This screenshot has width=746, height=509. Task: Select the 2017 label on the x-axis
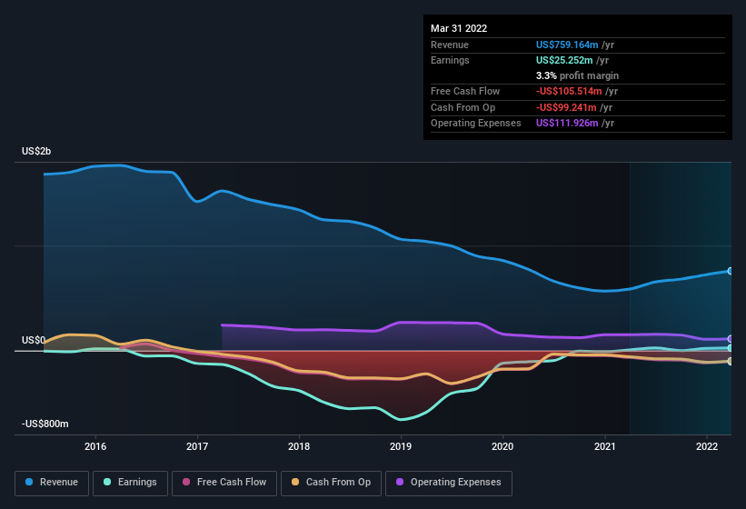tap(197, 446)
